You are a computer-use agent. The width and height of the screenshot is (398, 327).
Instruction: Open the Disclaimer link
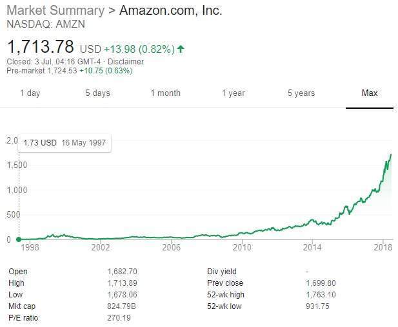tap(126, 62)
